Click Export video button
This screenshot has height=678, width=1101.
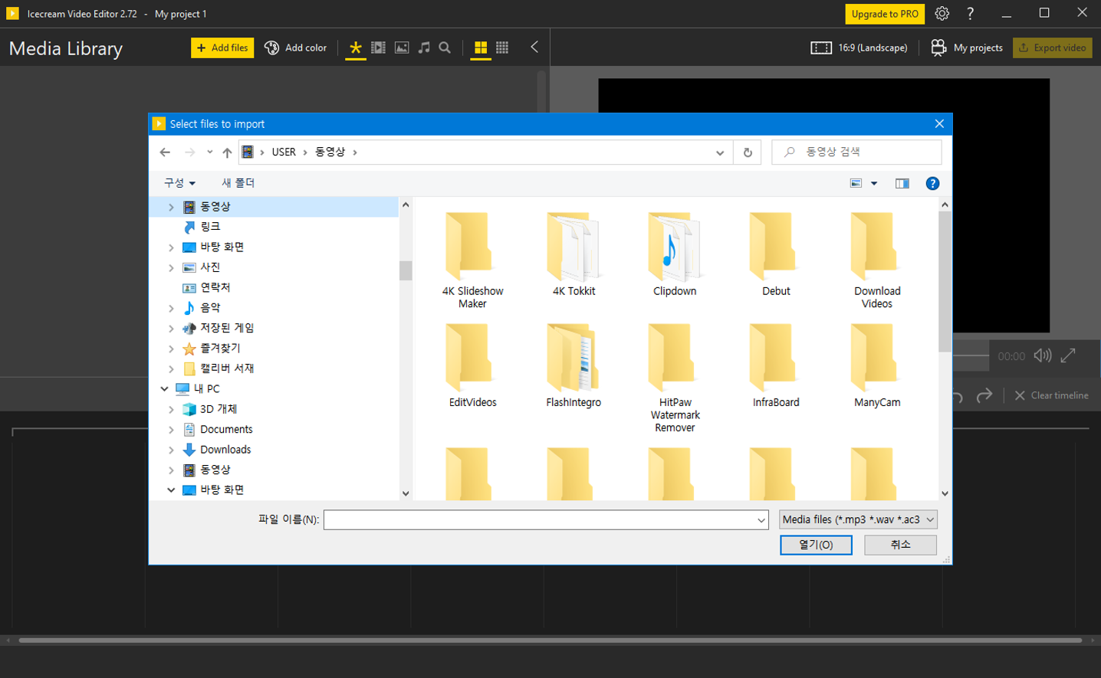1052,47
